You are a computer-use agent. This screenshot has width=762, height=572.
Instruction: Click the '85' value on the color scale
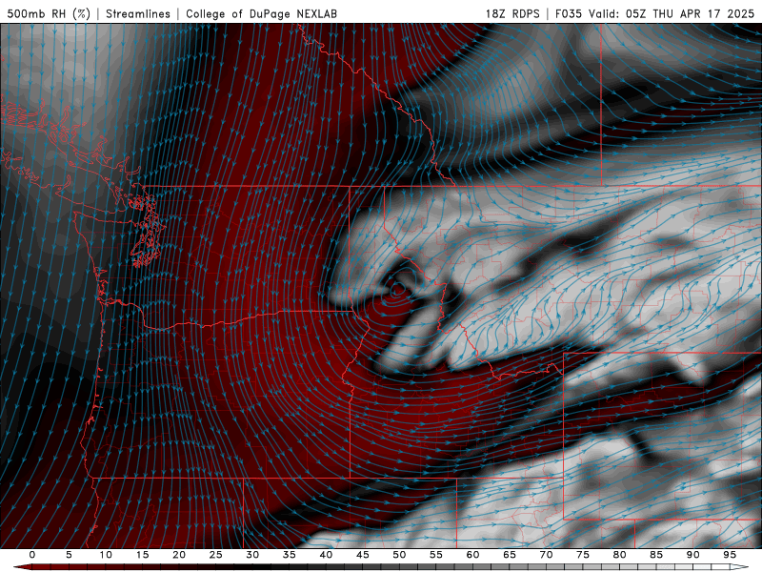point(656,555)
